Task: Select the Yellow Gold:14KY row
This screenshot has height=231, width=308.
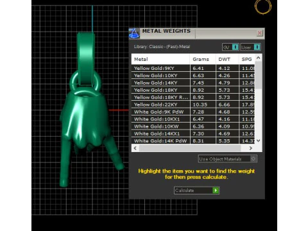Action: [x=193, y=83]
